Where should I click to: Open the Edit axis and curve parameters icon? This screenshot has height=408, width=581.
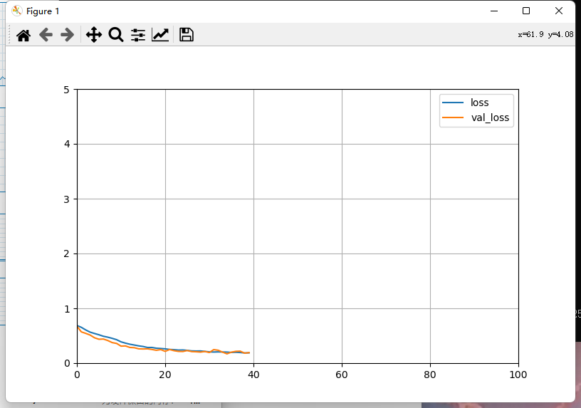coord(160,35)
